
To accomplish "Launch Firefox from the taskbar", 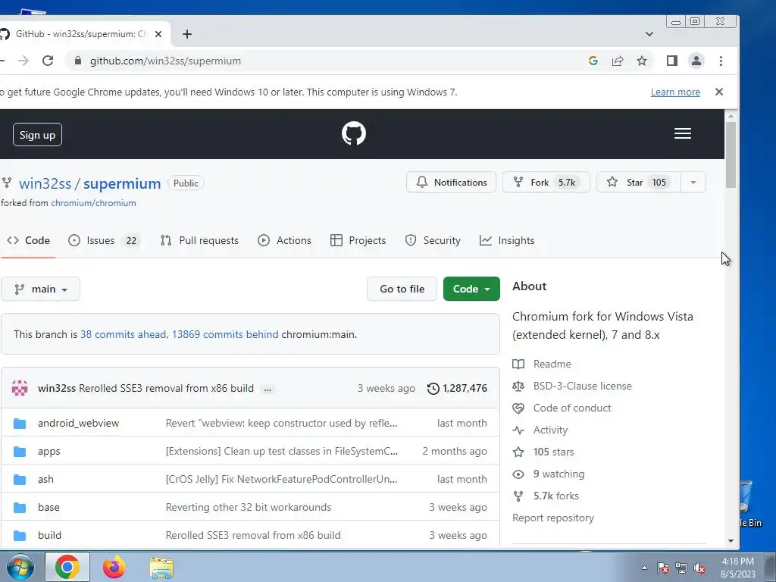I will click(114, 567).
